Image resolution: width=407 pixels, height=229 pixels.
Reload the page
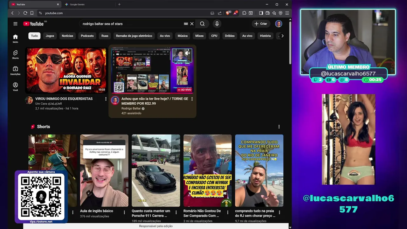pos(25,13)
